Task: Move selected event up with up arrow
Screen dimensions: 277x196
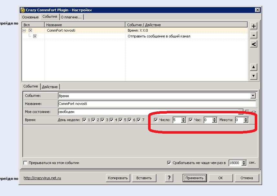Action: coord(254,67)
